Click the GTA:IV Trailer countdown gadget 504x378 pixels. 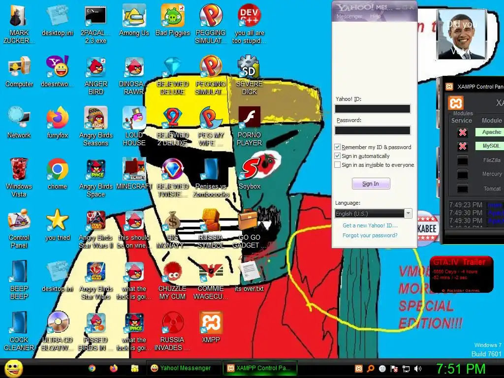click(x=462, y=274)
